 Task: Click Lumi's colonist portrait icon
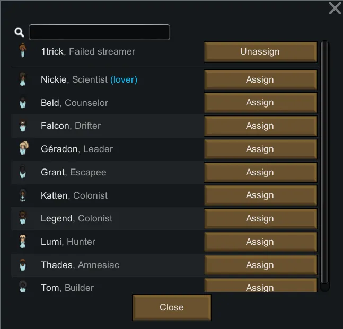pyautogui.click(x=22, y=242)
